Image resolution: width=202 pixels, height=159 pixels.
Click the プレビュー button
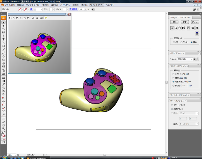point(195,22)
